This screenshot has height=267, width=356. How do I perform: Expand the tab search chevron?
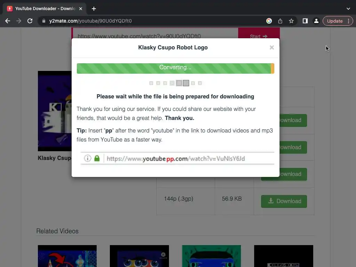click(x=348, y=9)
